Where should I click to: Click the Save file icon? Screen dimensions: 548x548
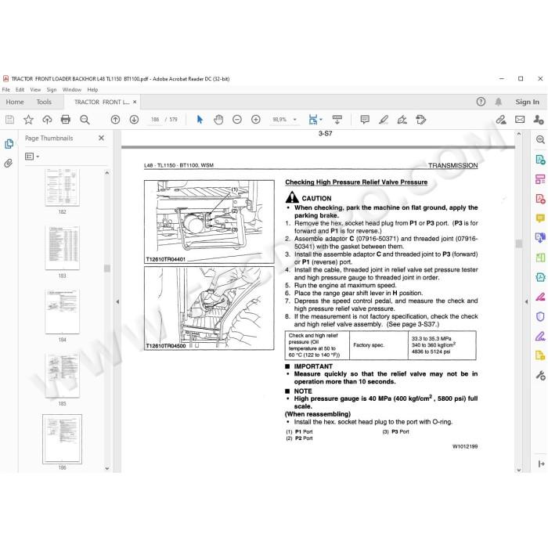(9, 120)
